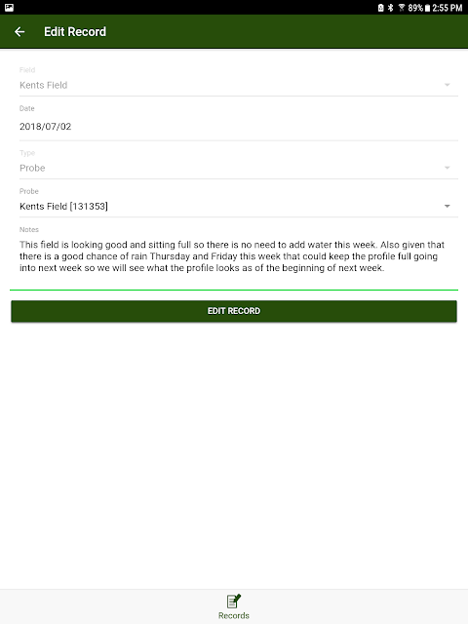This screenshot has height=624, width=468.
Task: Tap the picture notification icon in status bar
Action: click(x=9, y=8)
